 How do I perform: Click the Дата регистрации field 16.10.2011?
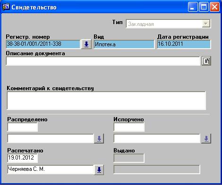(x=184, y=44)
